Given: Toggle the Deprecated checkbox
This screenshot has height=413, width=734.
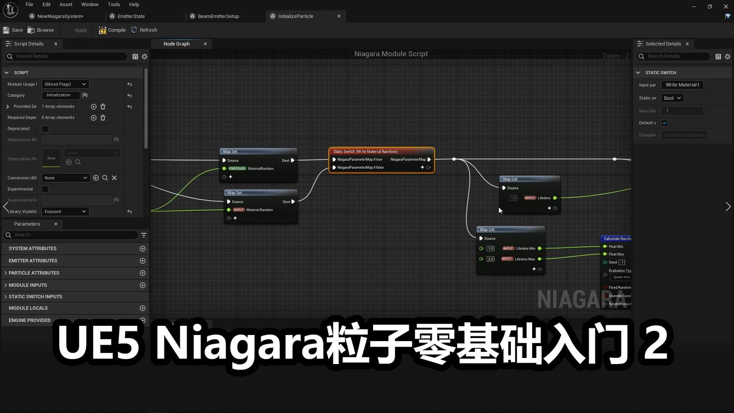Looking at the screenshot, I should pos(45,129).
